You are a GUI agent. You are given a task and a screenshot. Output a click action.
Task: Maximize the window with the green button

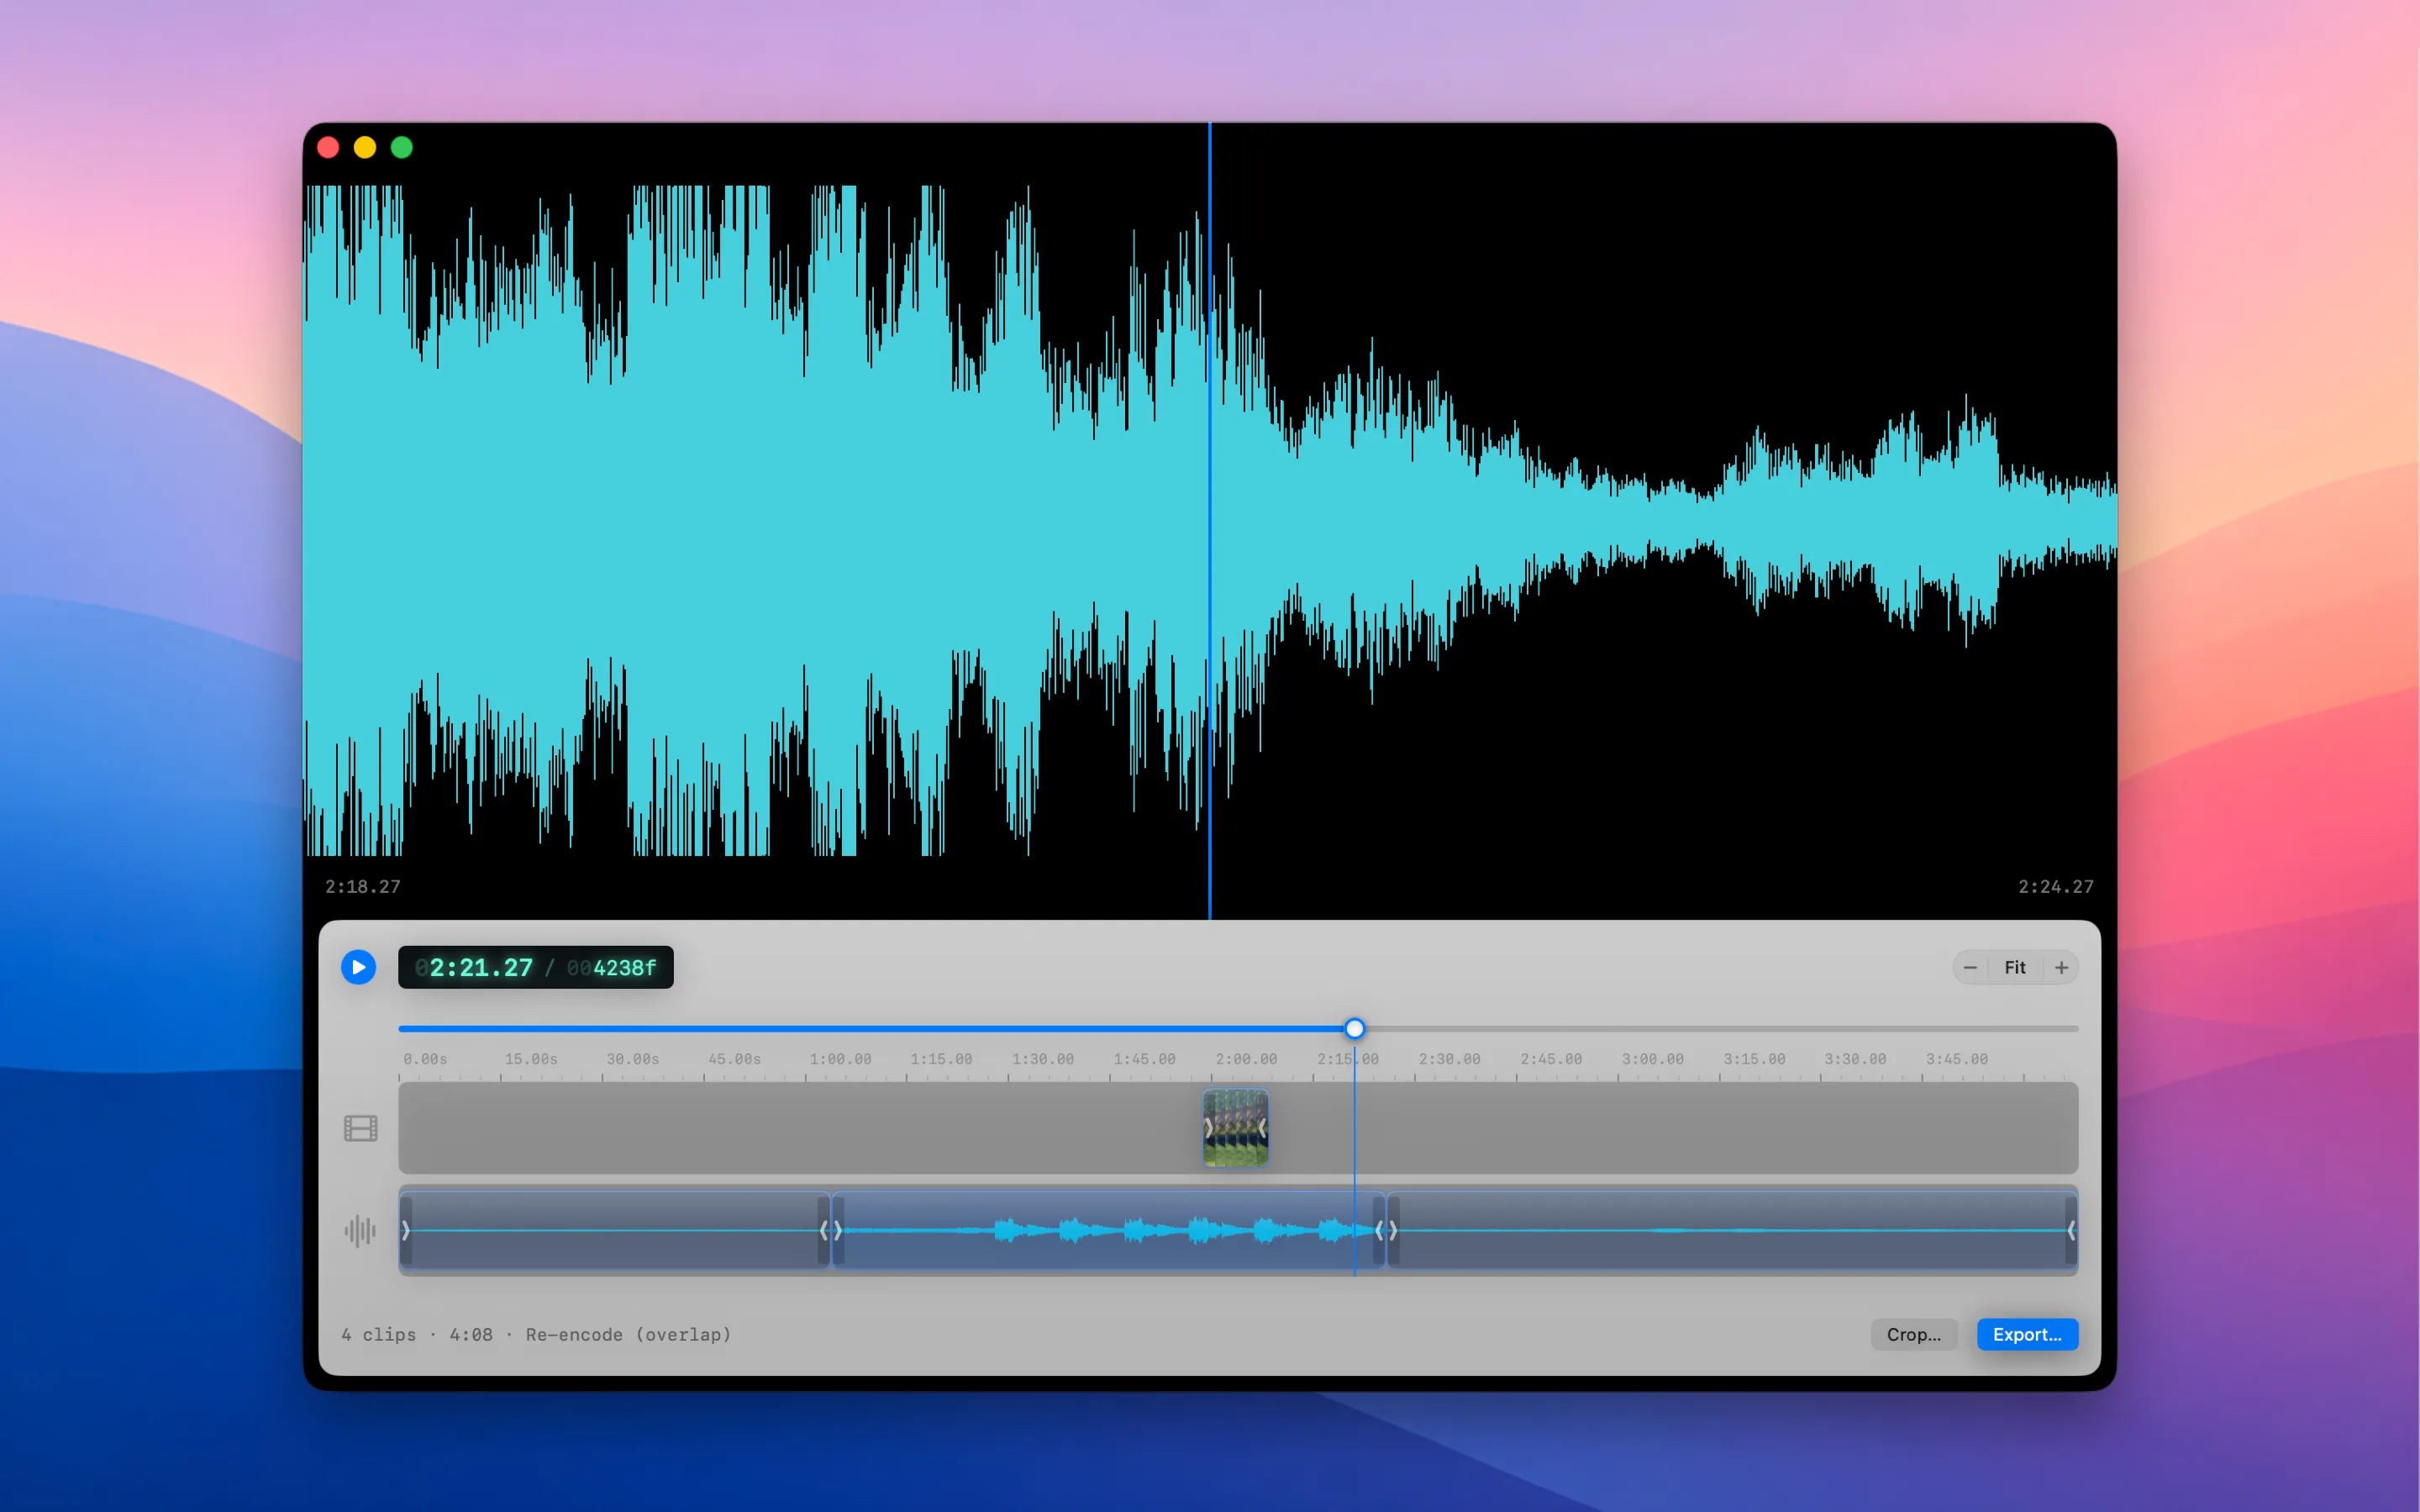tap(402, 148)
